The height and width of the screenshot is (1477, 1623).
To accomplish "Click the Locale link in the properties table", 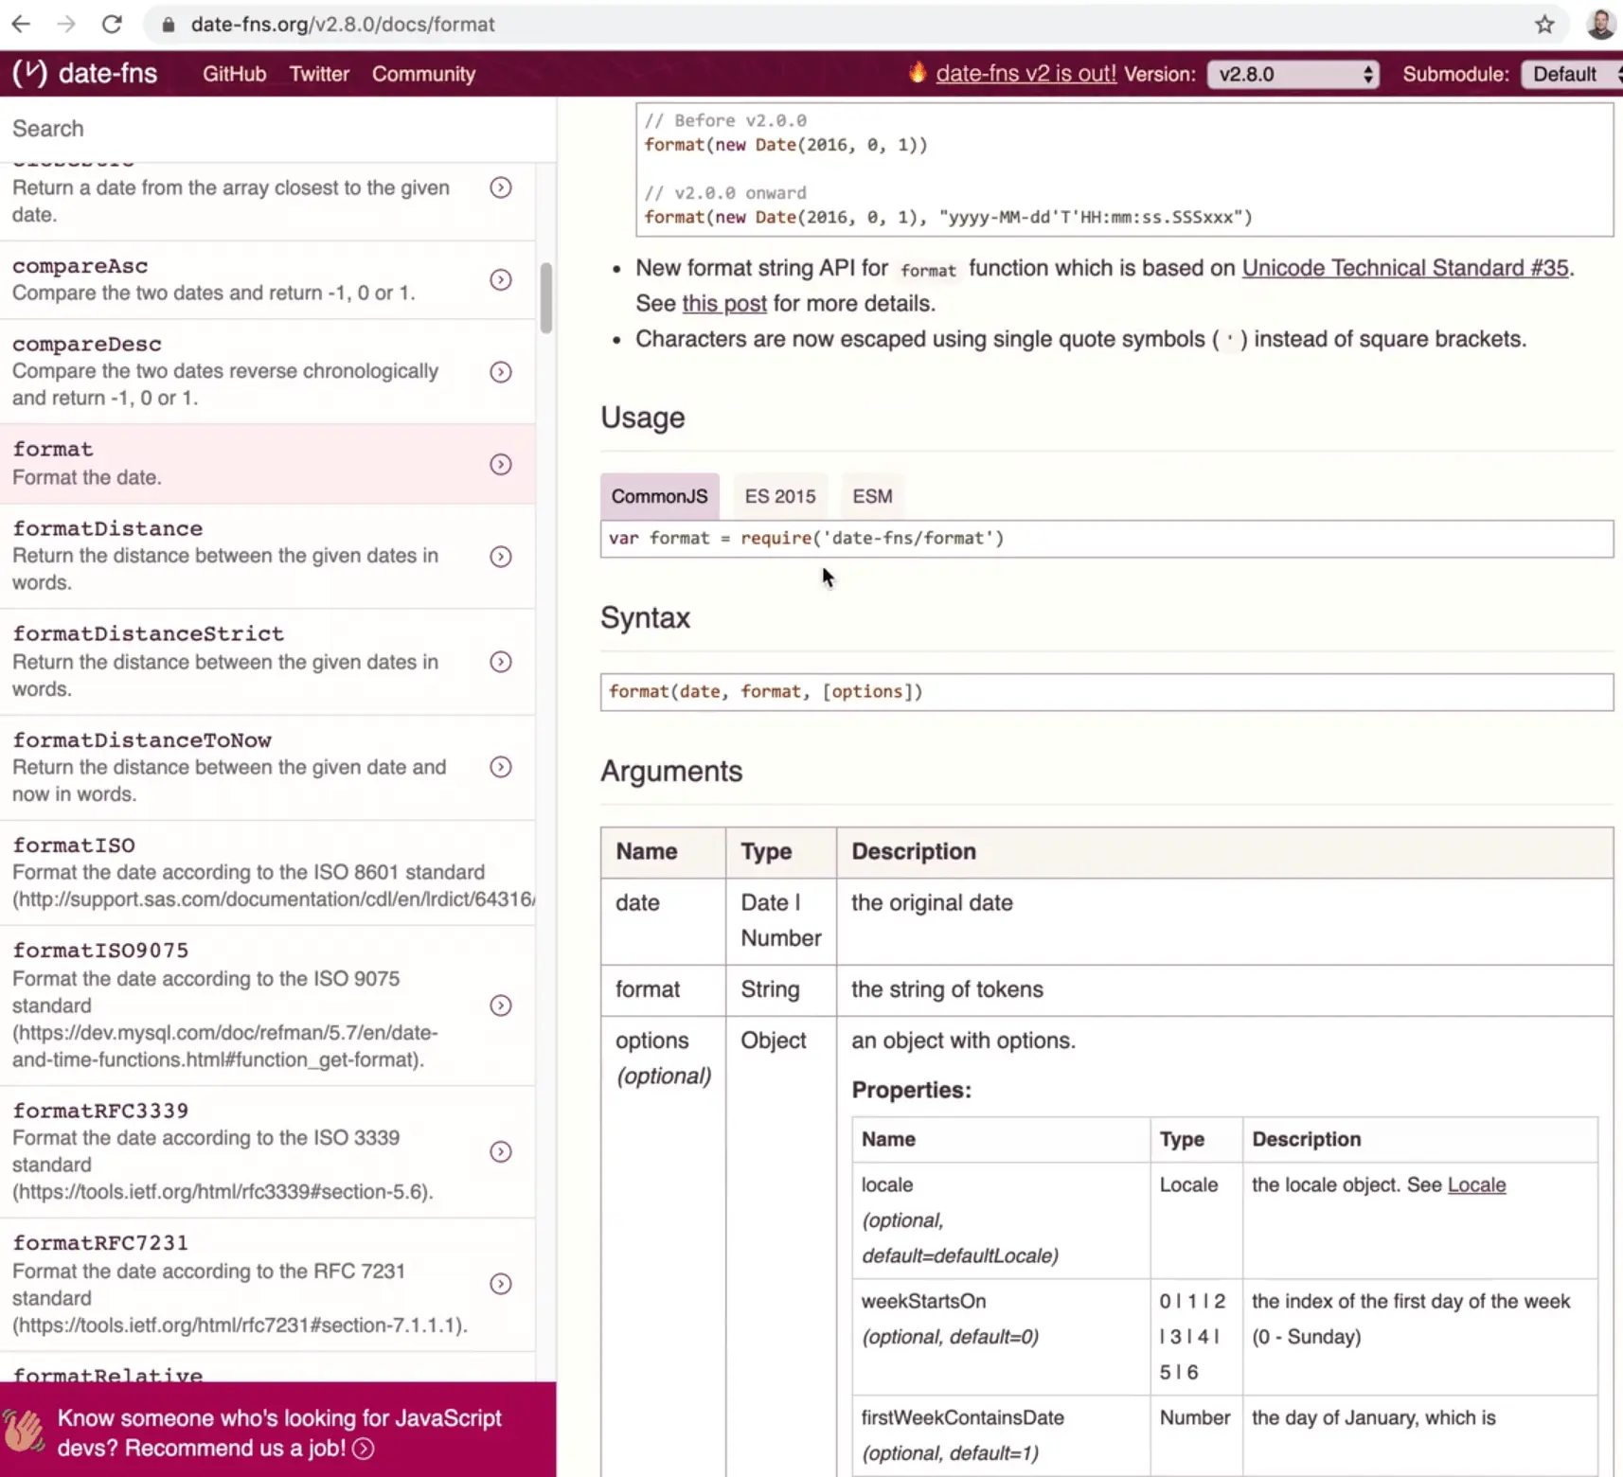I will coord(1477,1184).
